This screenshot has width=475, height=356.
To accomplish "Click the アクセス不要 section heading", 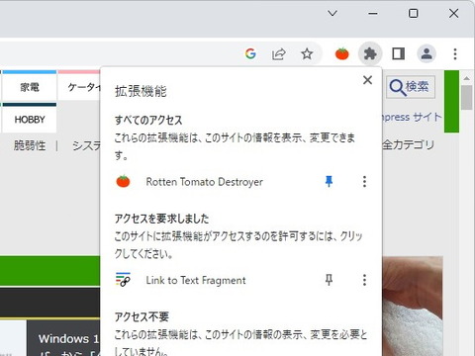I will click(x=142, y=316).
